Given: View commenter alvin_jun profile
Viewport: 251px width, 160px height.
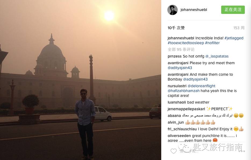Looking at the screenshot, I should (175, 122).
